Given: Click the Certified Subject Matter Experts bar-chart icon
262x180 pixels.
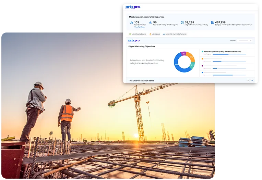Looking at the screenshot, I should click(x=150, y=23).
